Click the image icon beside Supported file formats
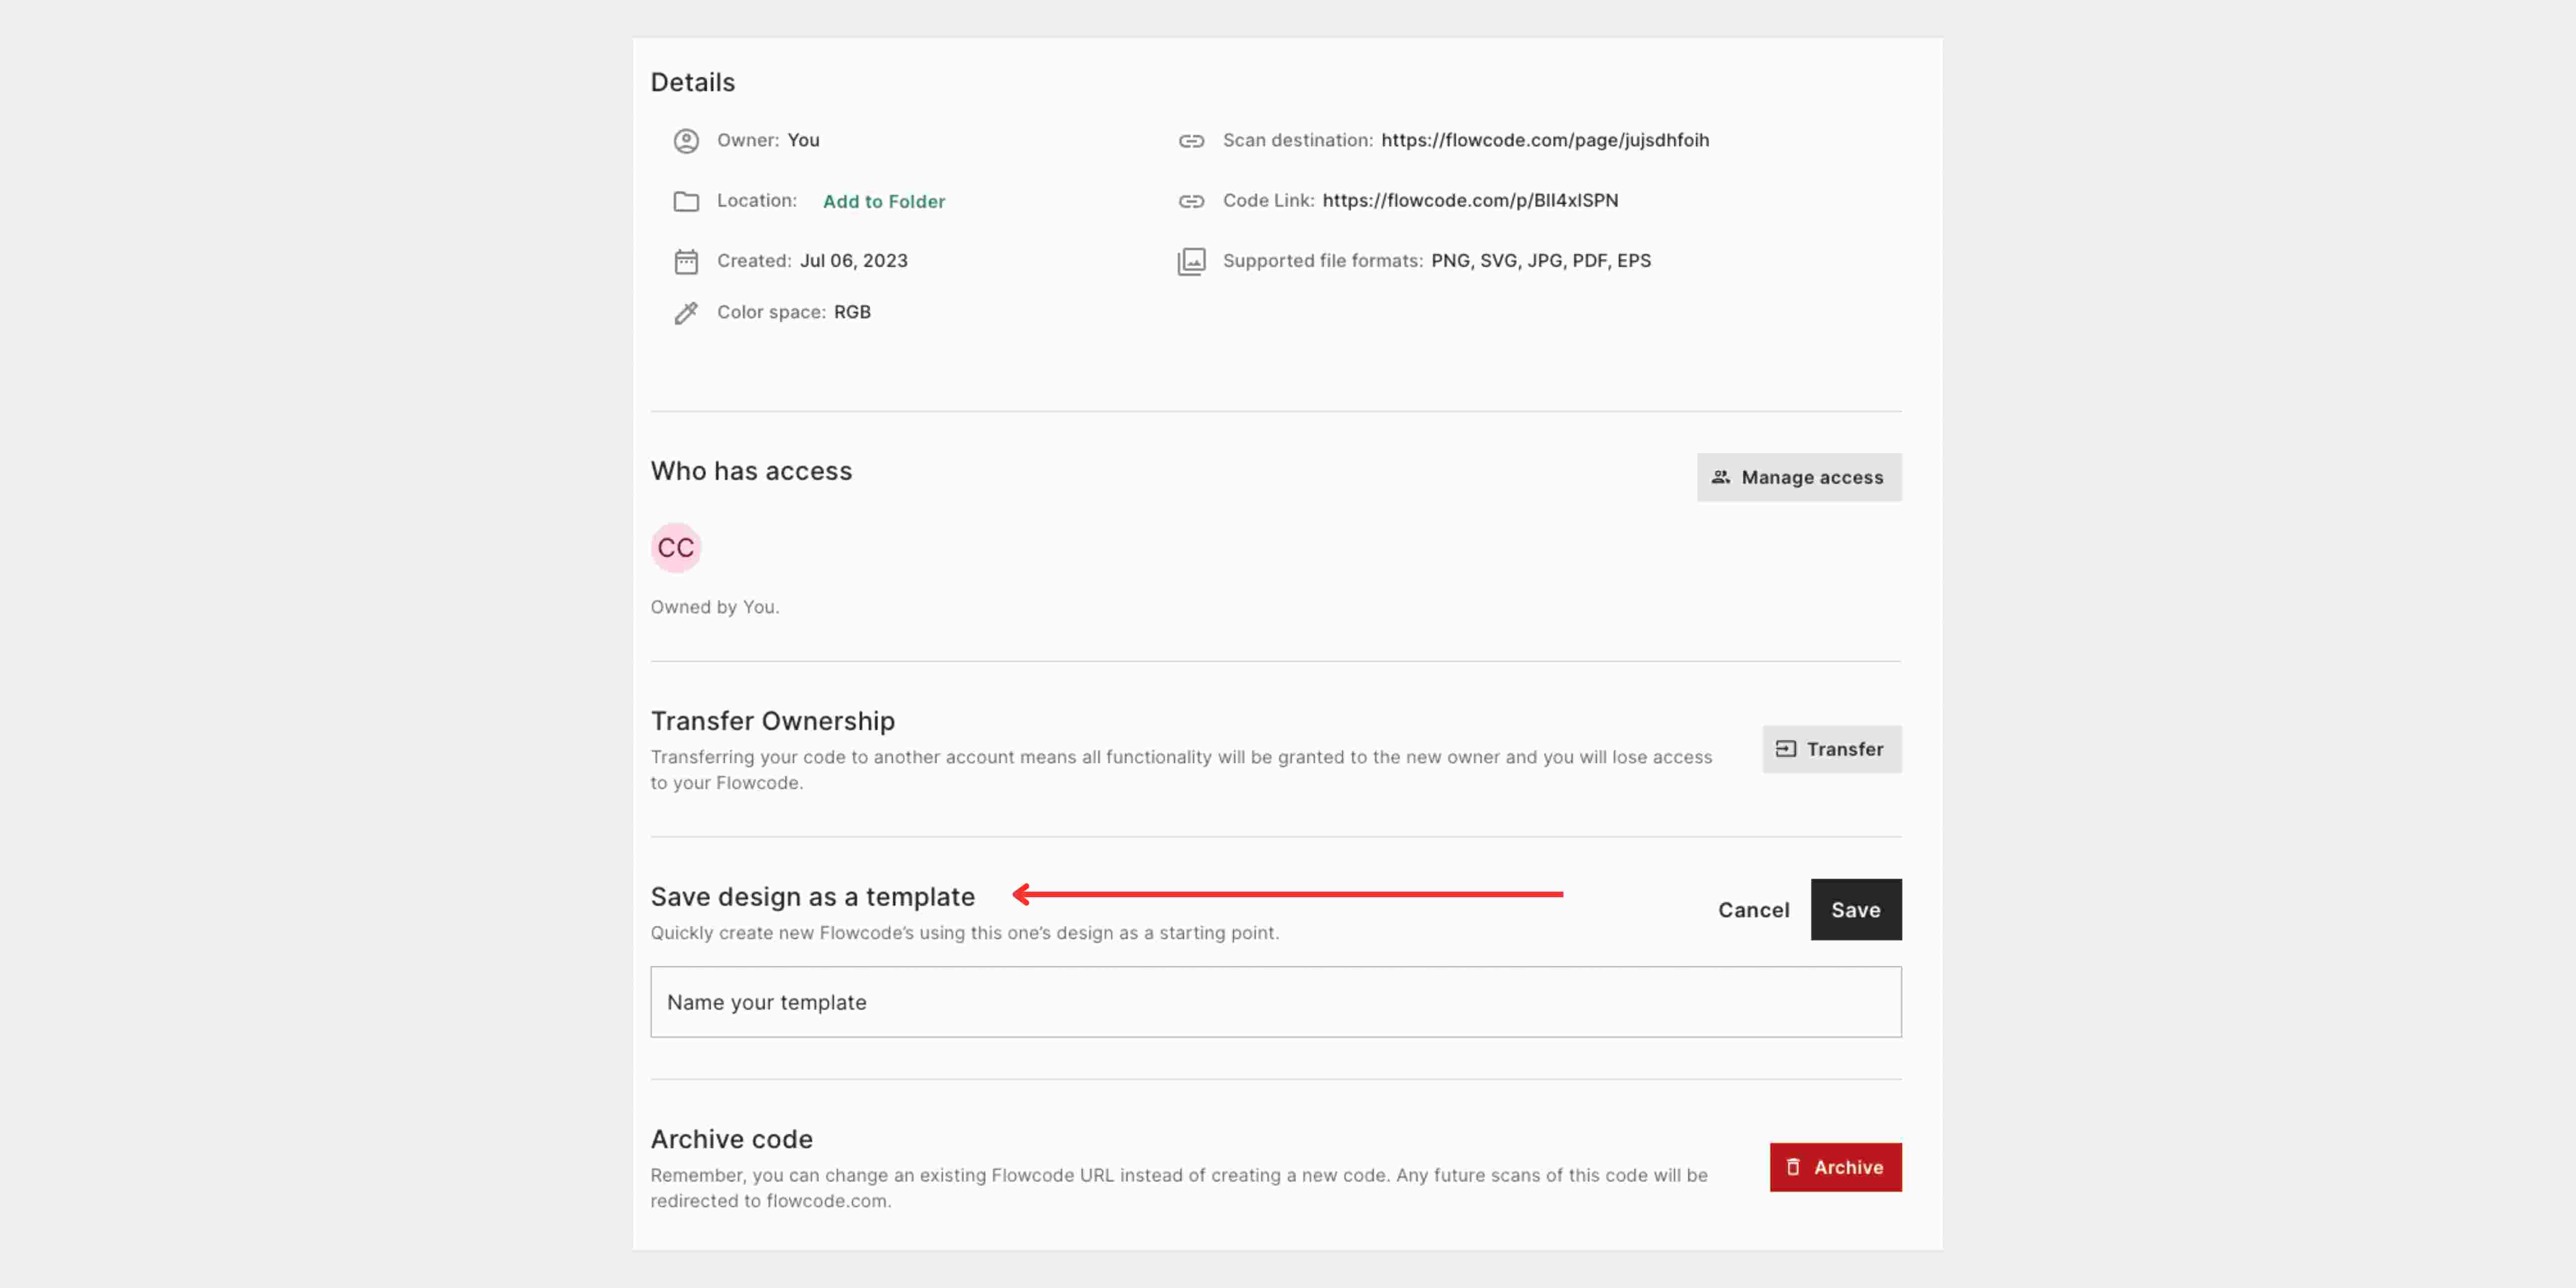 [1192, 261]
